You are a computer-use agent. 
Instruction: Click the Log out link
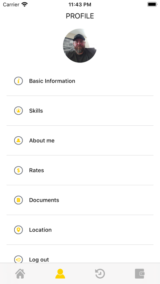click(x=39, y=260)
